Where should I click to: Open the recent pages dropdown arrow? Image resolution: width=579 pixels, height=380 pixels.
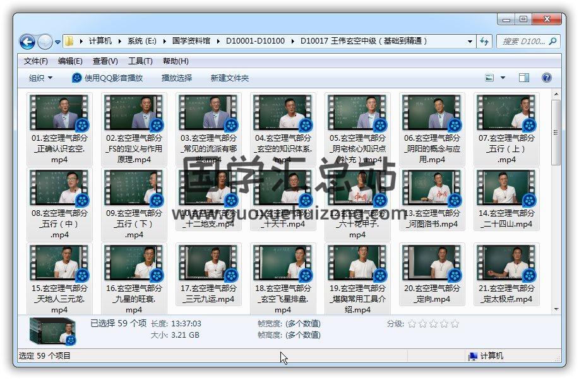(x=57, y=42)
